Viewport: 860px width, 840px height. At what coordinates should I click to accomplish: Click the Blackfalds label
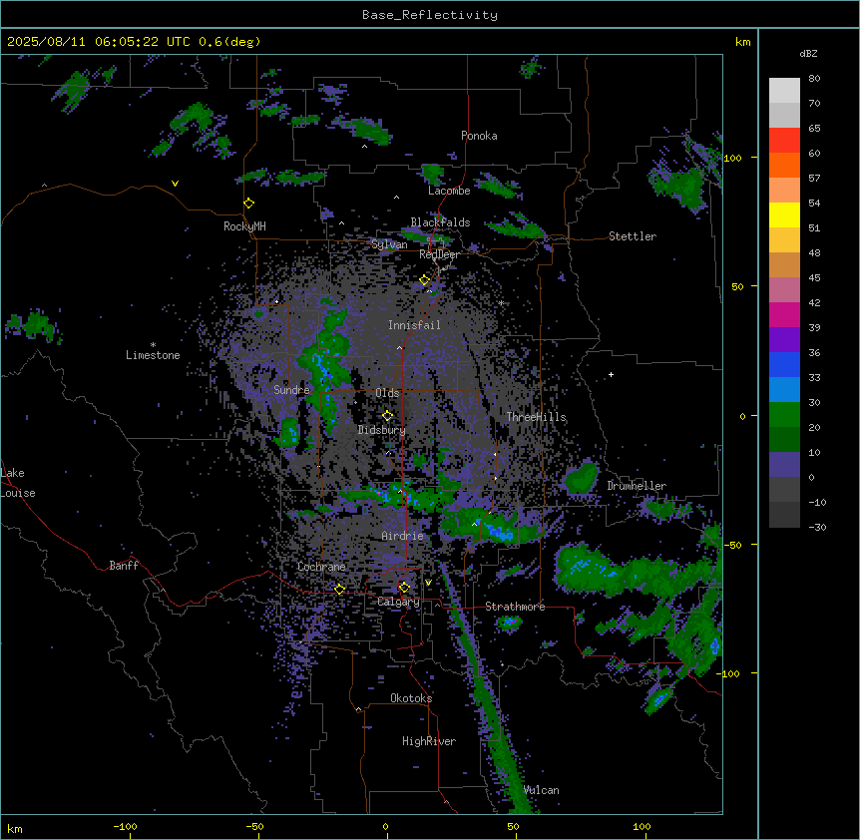pyautogui.click(x=440, y=222)
